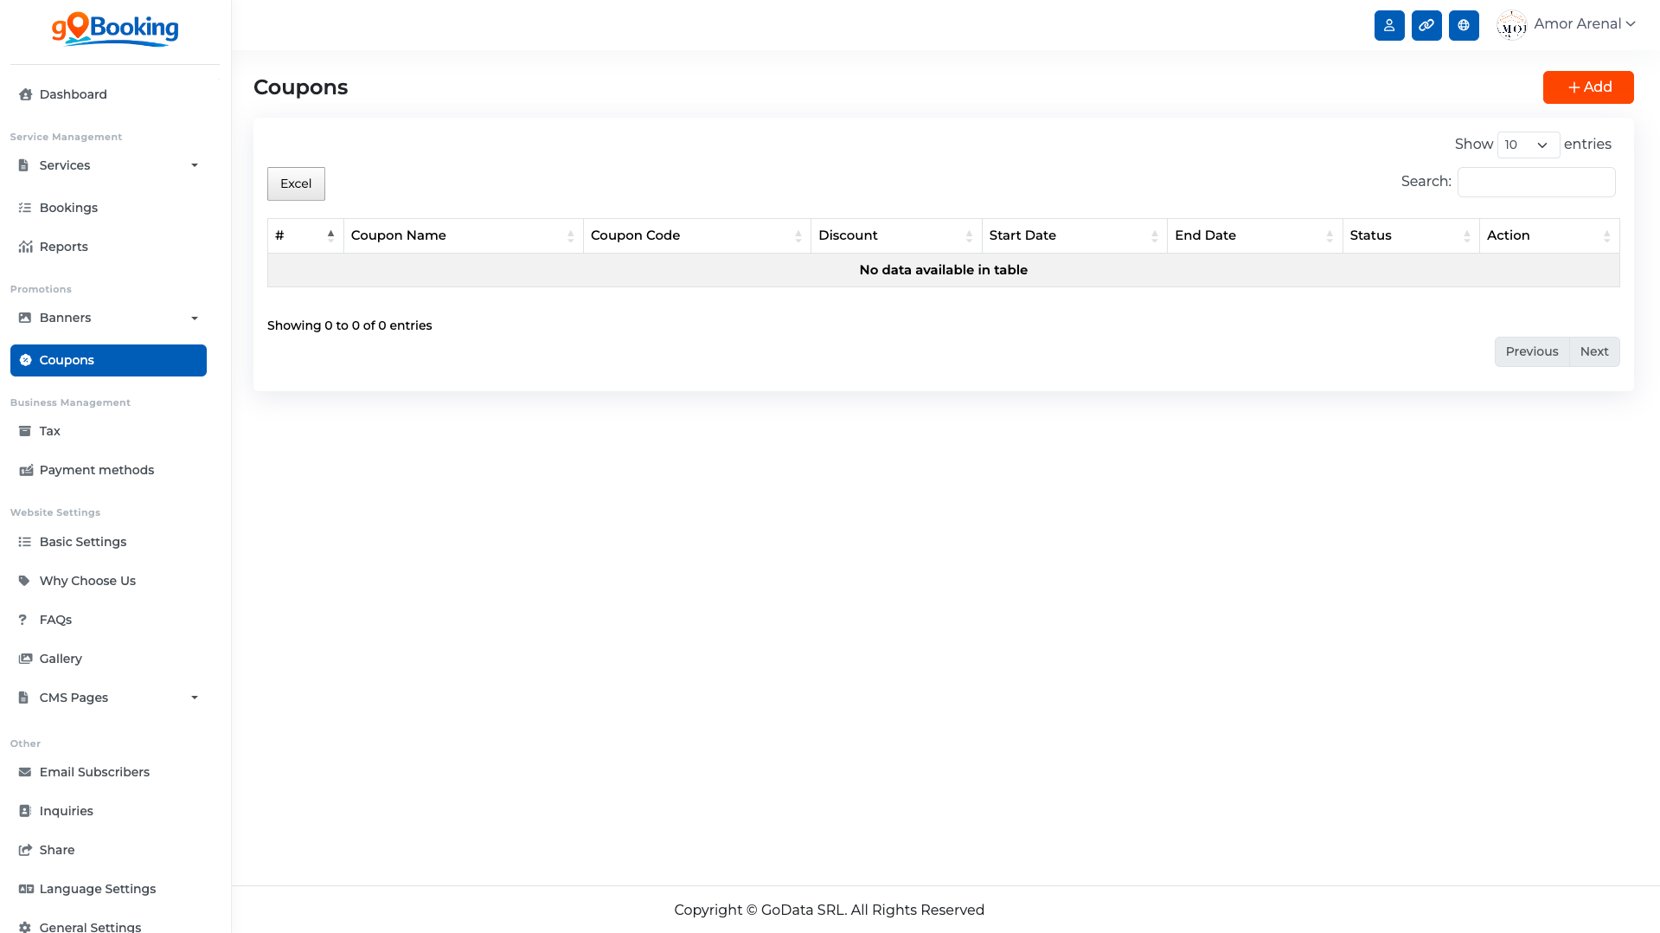The image size is (1660, 933).
Task: Open the Show entries count dropdown
Action: click(1528, 145)
